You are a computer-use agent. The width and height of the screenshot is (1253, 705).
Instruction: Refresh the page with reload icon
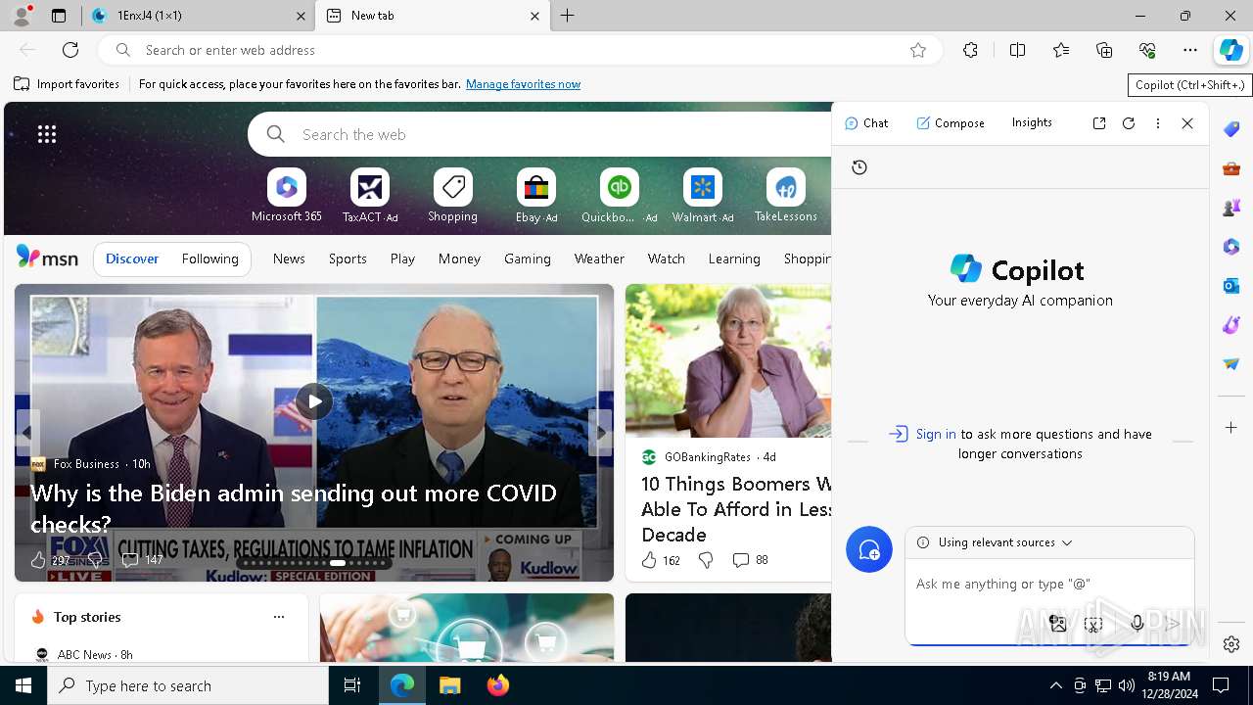point(70,50)
